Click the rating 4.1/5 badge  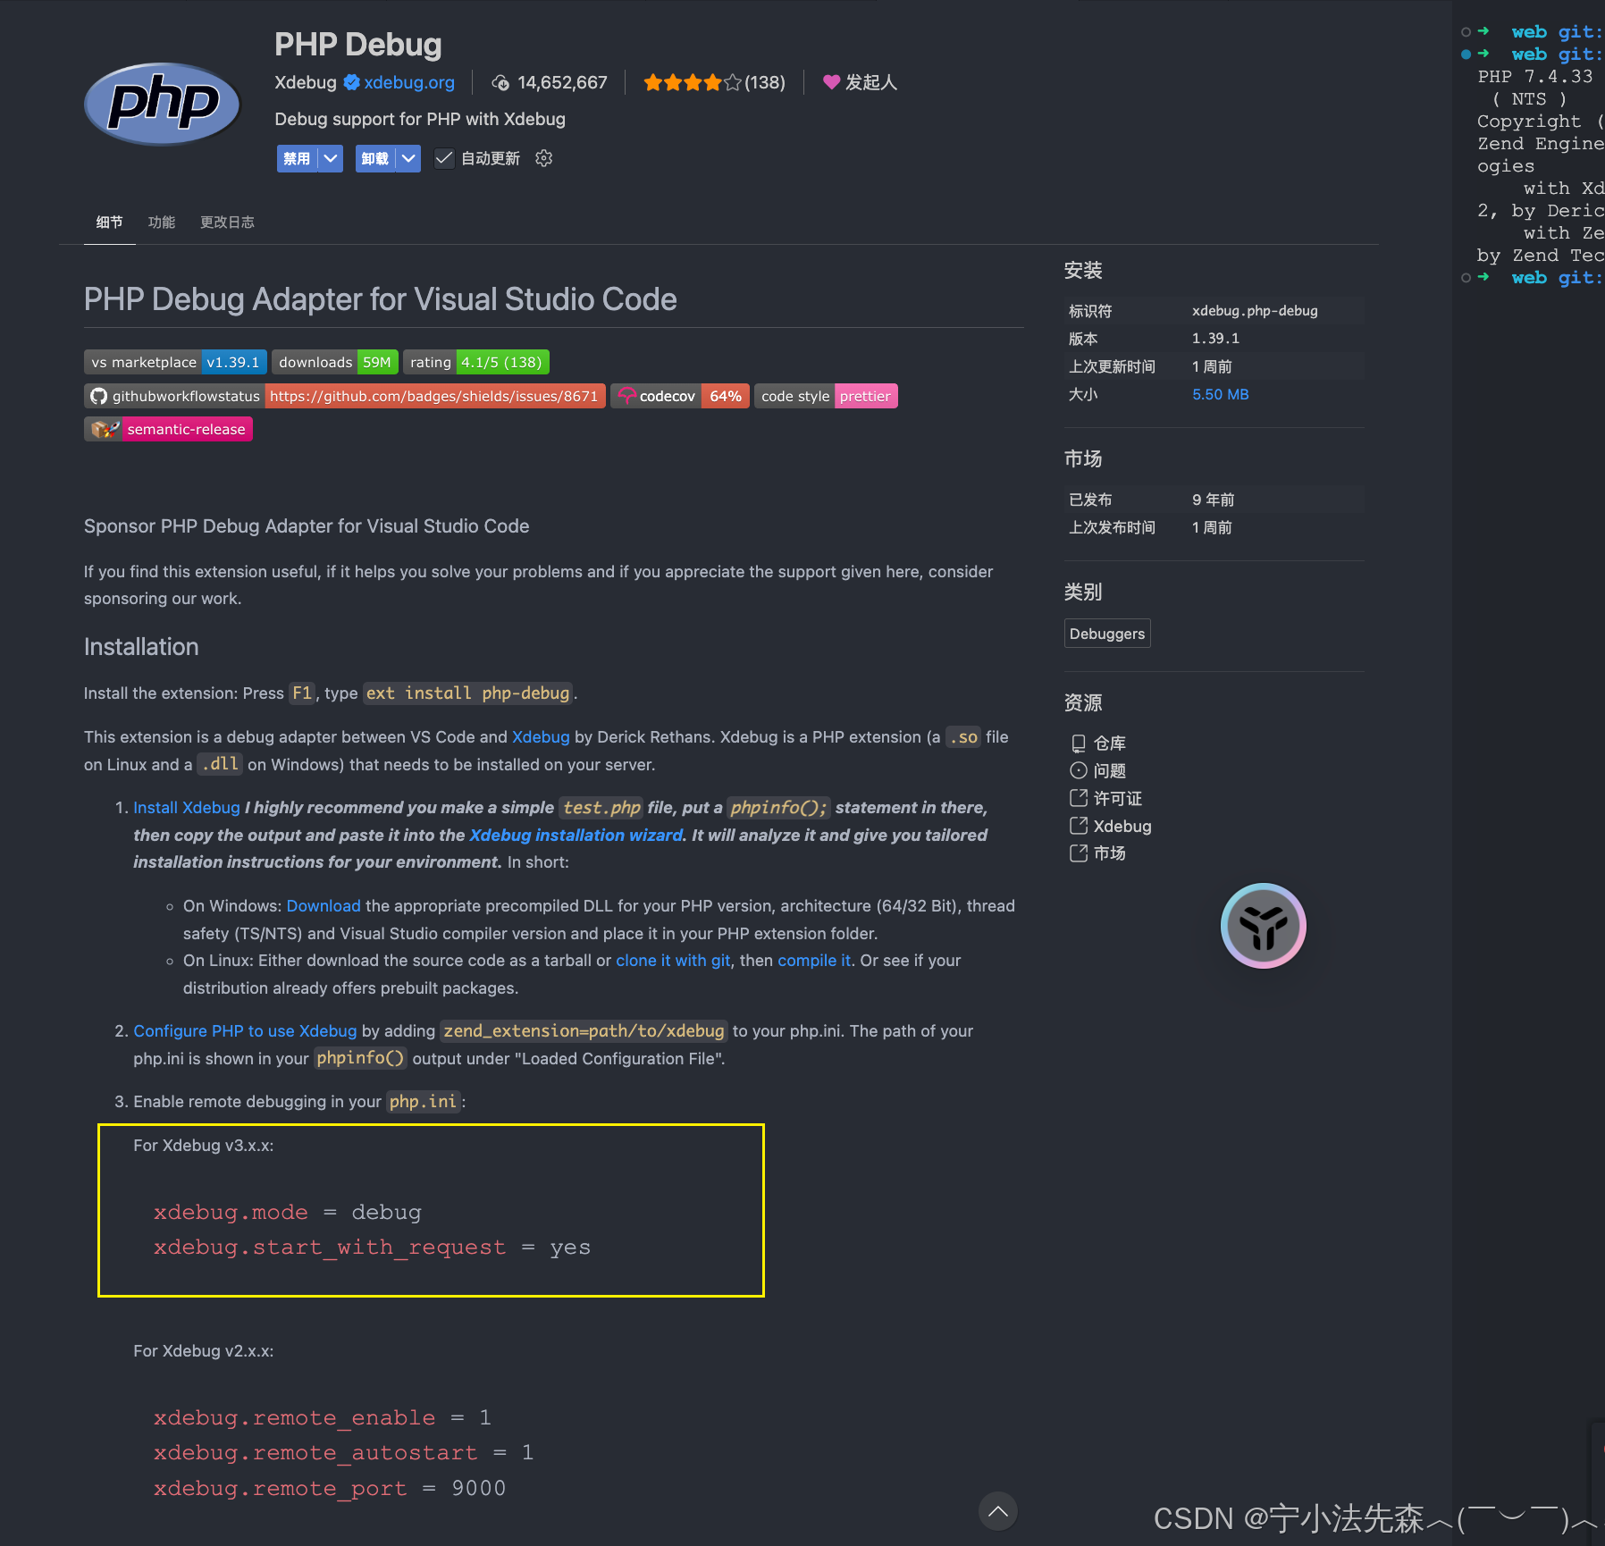pyautogui.click(x=475, y=362)
